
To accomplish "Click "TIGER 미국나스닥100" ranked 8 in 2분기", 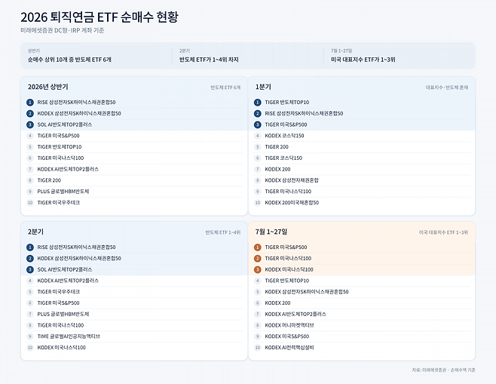I will pyautogui.click(x=60, y=325).
